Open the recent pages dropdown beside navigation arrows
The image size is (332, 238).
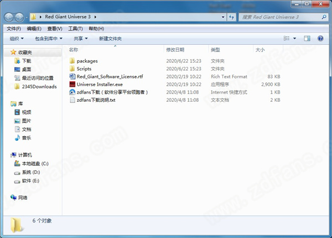[27, 18]
